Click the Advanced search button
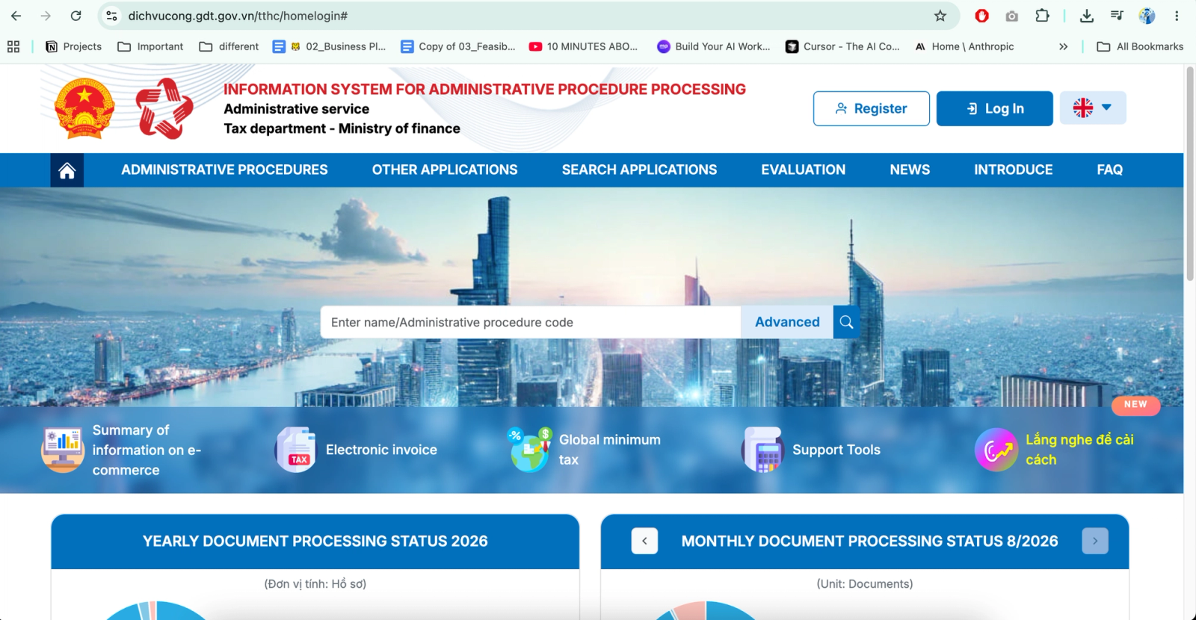The image size is (1196, 620). [x=787, y=322]
